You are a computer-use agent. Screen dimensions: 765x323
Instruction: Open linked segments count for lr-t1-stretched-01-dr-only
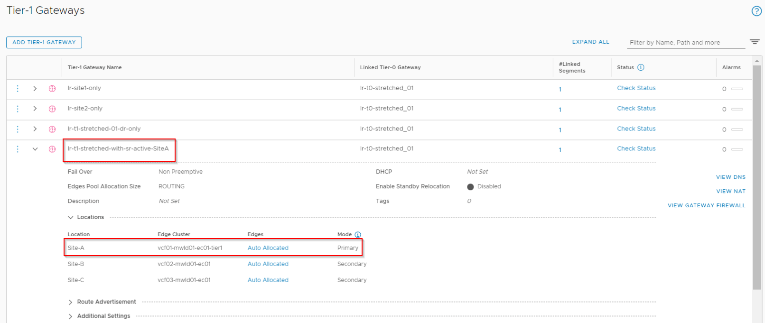click(560, 130)
